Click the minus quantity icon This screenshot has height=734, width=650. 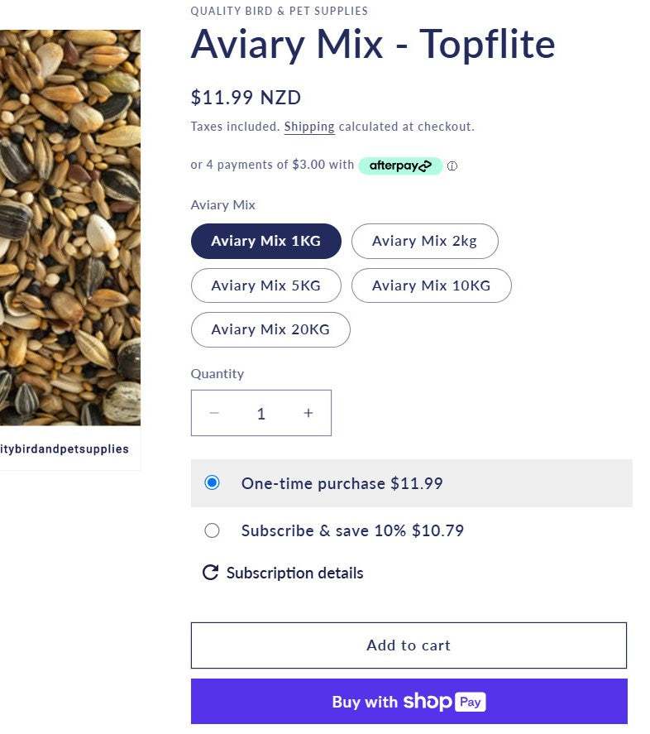click(x=214, y=413)
